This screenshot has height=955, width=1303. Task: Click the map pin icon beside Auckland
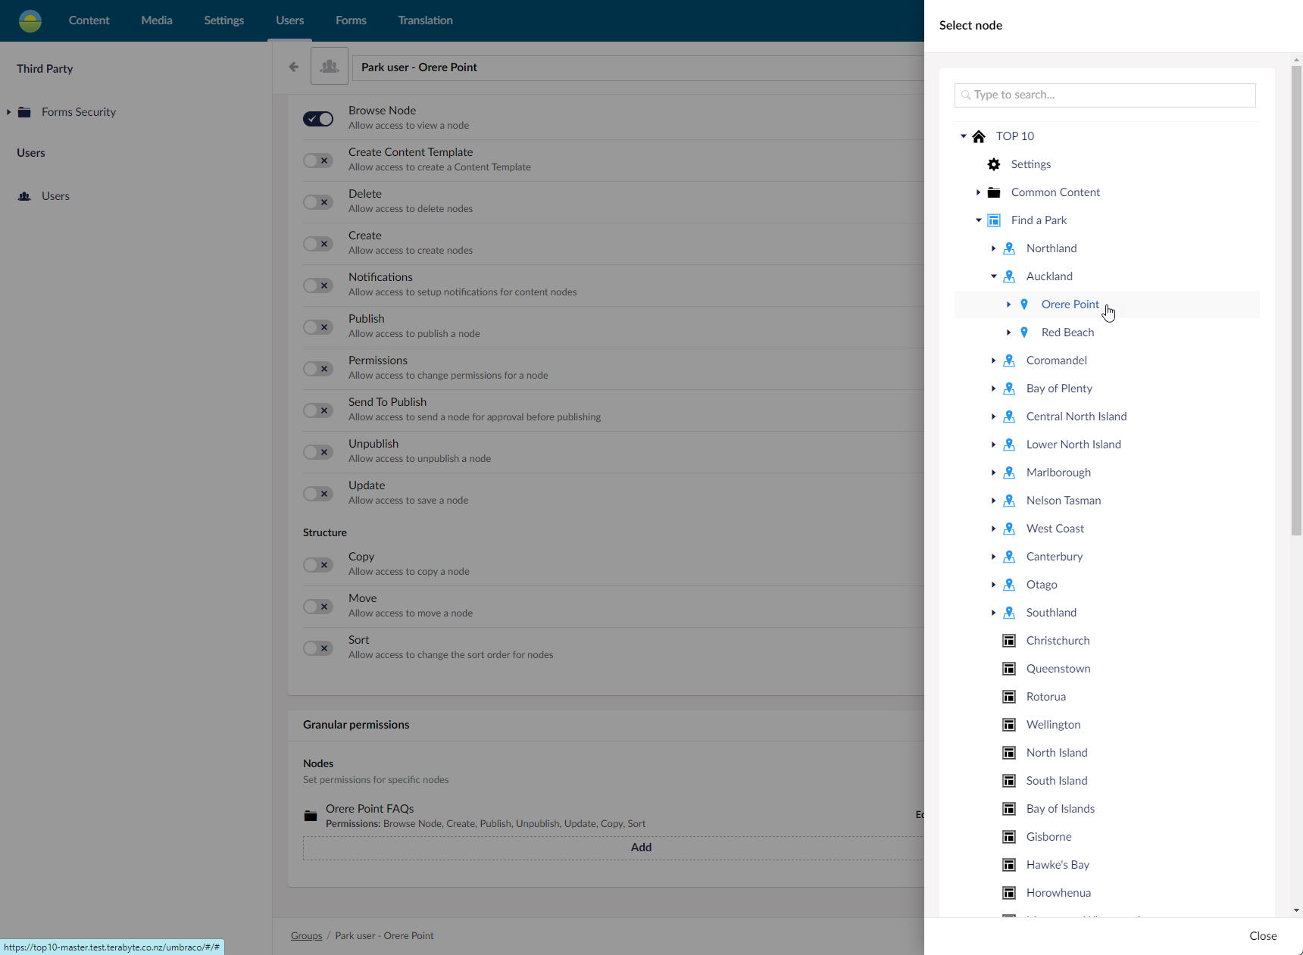(x=1009, y=276)
